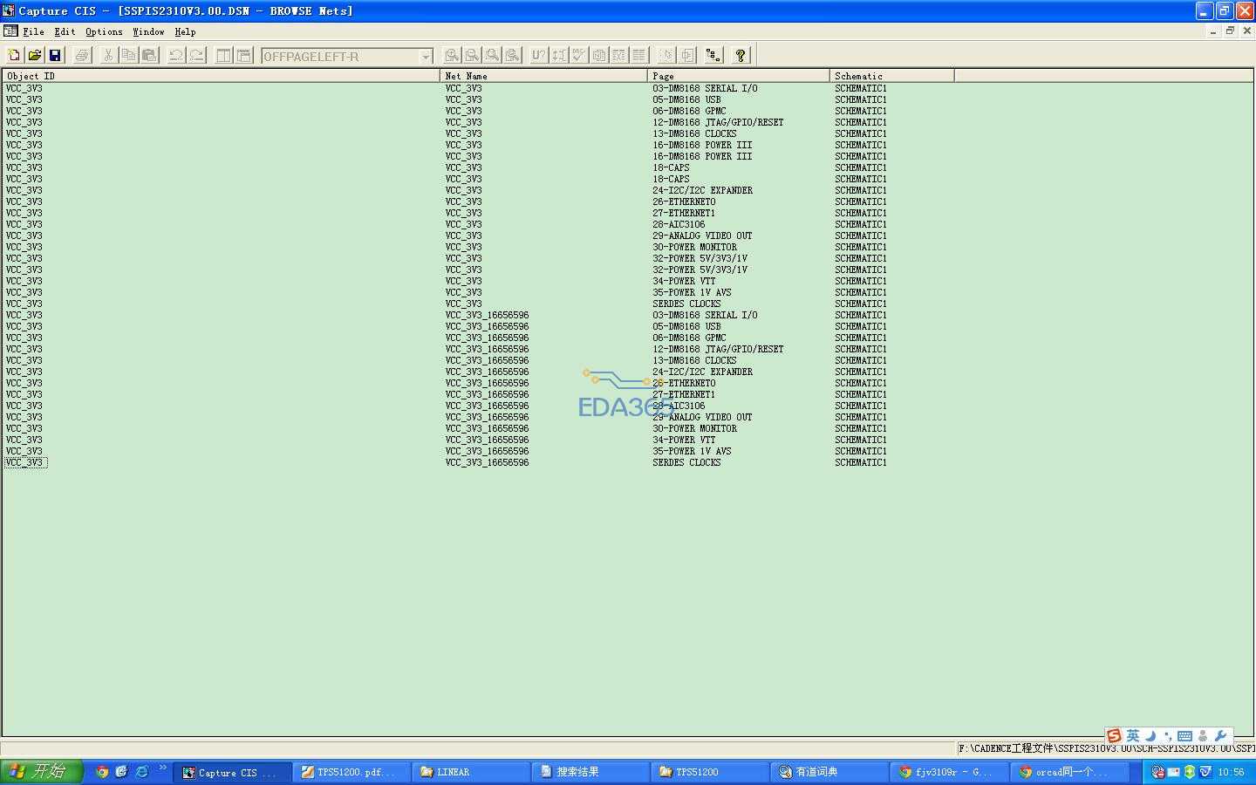Cut the selection with the scissors icon
This screenshot has width=1256, height=785.
(x=108, y=56)
